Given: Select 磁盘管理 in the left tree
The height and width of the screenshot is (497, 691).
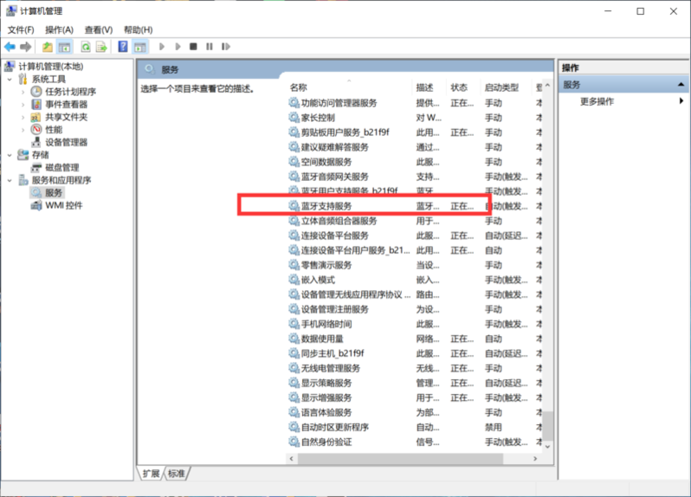Looking at the screenshot, I should (x=61, y=167).
